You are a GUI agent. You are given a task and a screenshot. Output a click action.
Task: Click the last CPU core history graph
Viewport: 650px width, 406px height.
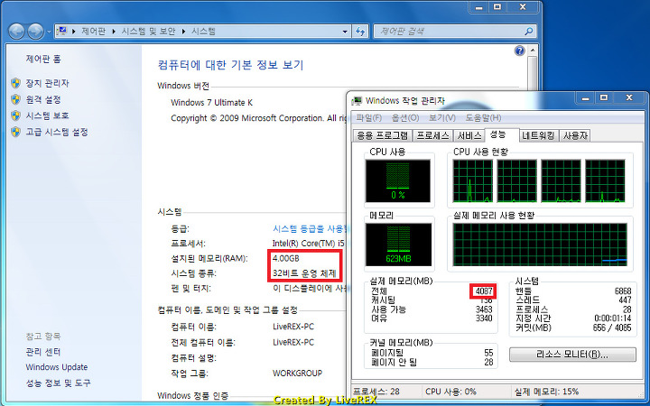coord(605,181)
